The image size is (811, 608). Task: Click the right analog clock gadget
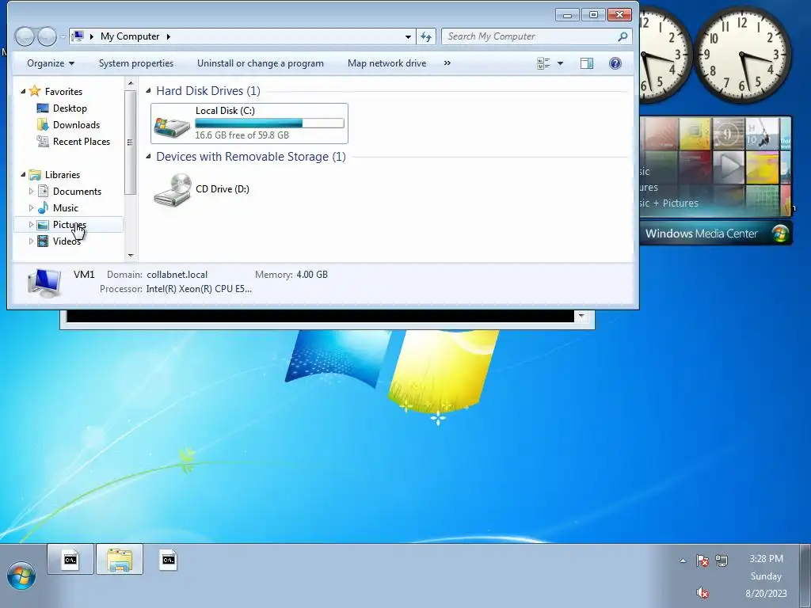tap(741, 54)
